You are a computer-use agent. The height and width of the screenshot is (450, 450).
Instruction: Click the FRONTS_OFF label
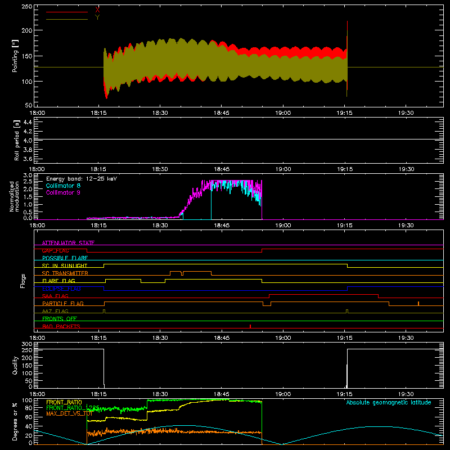pos(60,318)
